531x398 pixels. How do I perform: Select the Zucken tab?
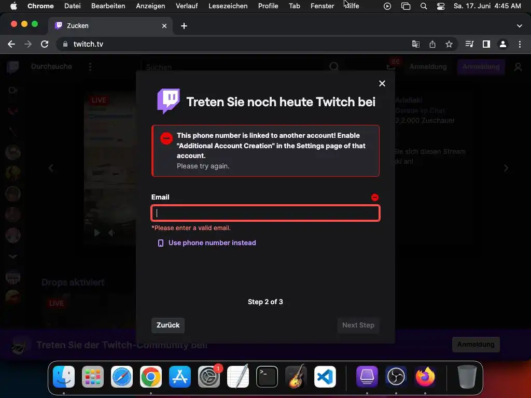point(110,26)
